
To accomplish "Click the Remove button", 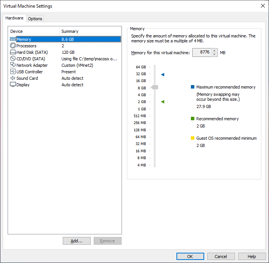I will (x=107, y=241).
